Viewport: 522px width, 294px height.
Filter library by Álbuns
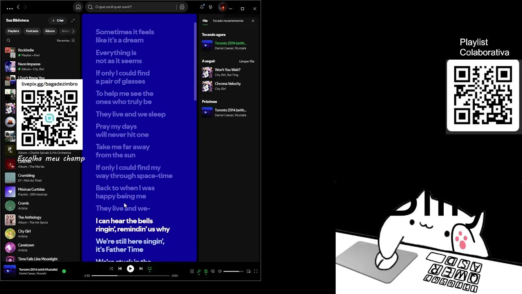tap(50, 31)
